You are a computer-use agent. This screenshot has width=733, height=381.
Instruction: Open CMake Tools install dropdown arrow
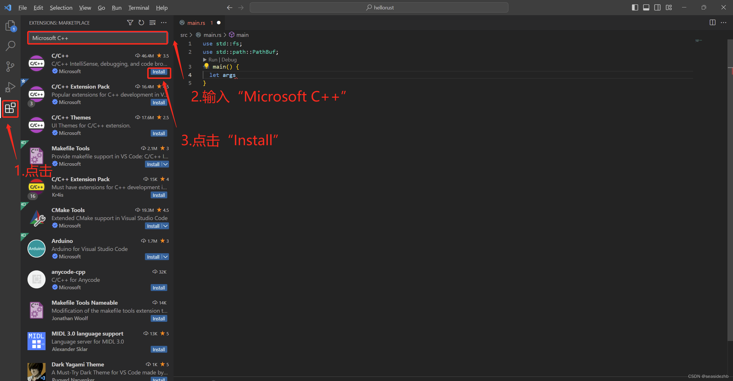(x=165, y=226)
